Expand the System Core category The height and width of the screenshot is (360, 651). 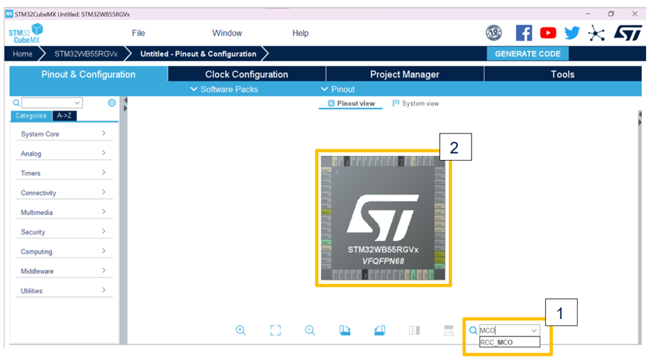click(64, 134)
